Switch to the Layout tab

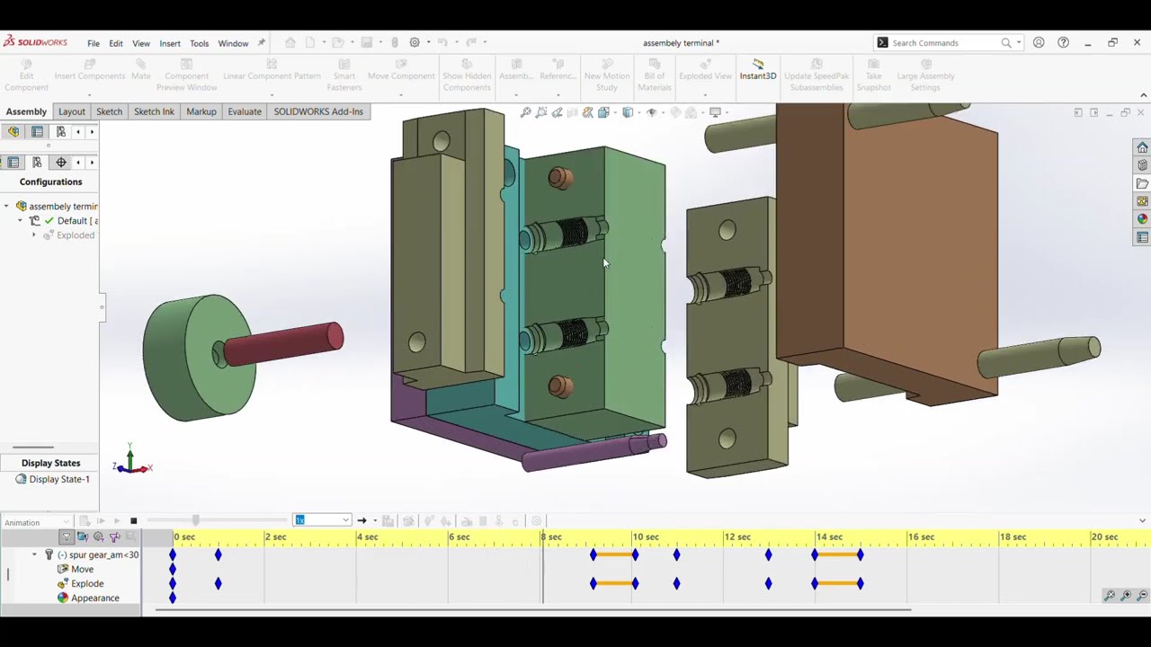(x=72, y=111)
